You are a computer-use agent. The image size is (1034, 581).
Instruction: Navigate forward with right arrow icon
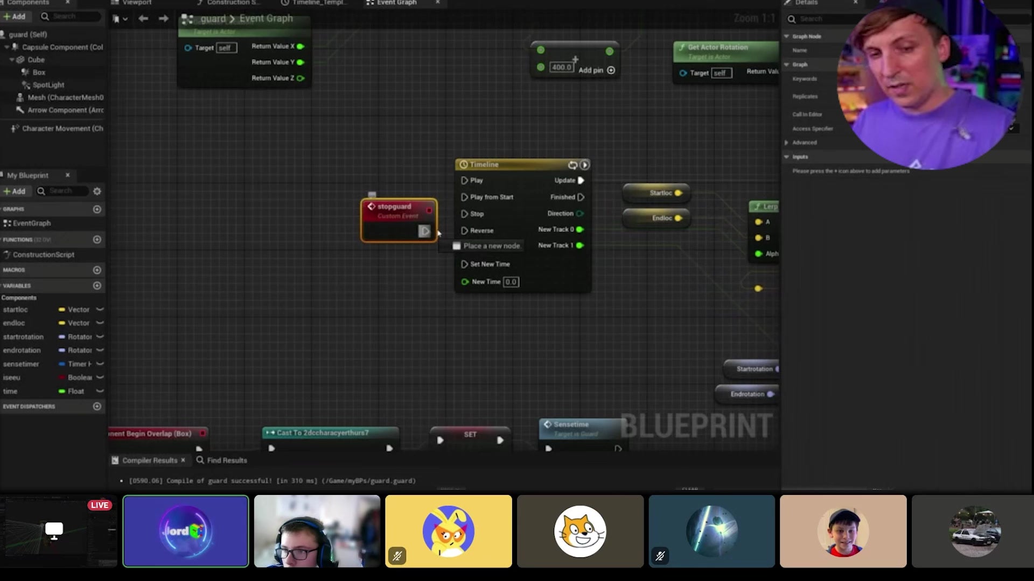pyautogui.click(x=164, y=18)
